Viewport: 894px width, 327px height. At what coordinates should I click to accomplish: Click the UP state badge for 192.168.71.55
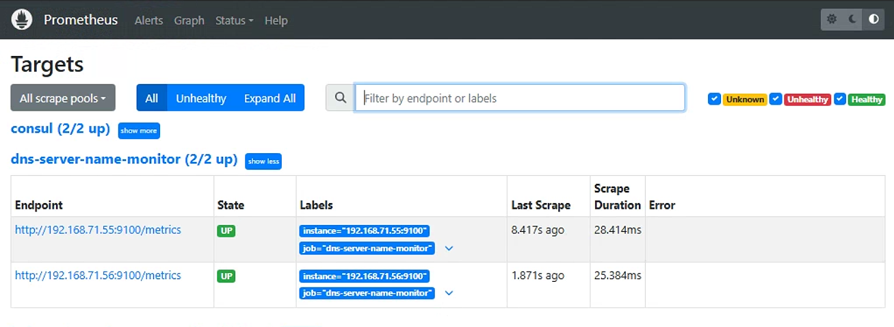pos(226,231)
